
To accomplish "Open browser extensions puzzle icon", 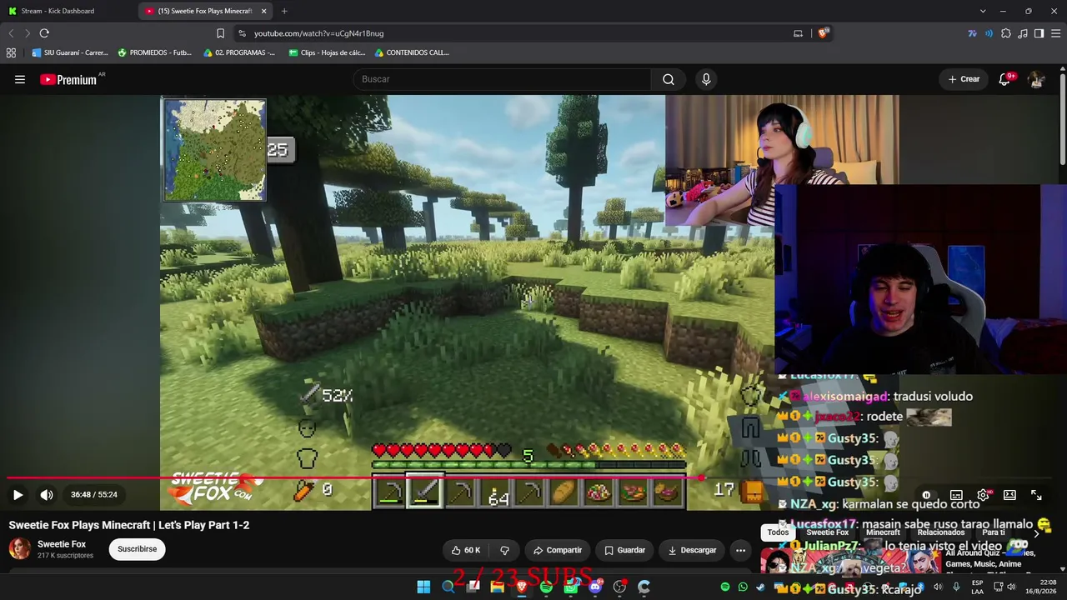I will tap(1006, 33).
